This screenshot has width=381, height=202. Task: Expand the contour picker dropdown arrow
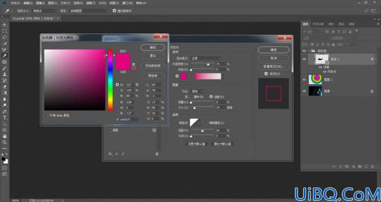(200, 123)
